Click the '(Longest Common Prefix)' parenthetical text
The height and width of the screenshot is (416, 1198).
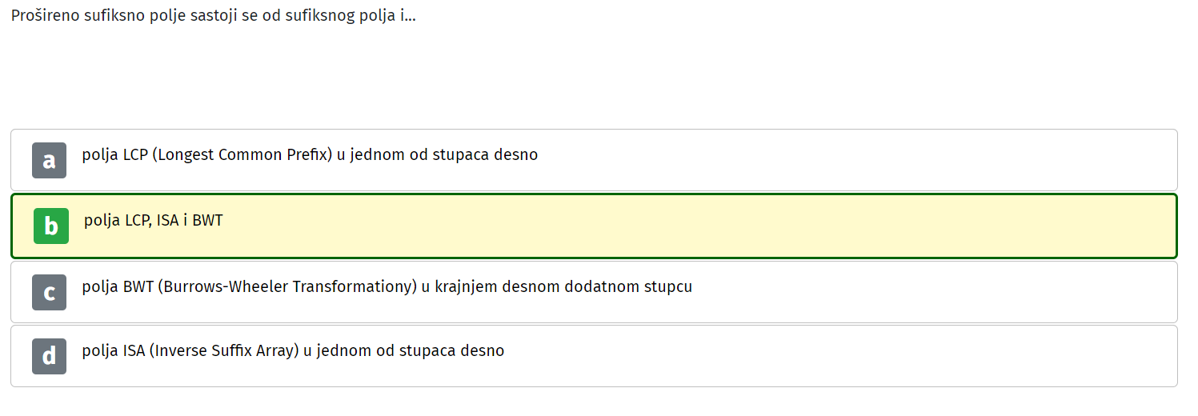click(x=241, y=155)
